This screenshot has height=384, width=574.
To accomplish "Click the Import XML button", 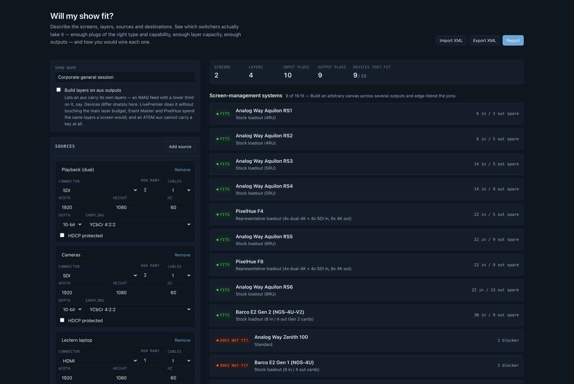I will 451,40.
